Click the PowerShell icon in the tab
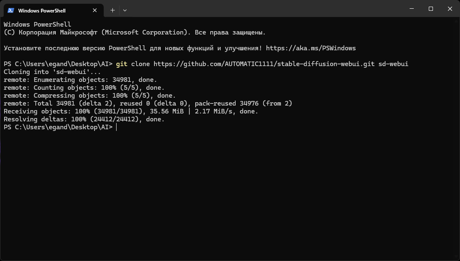Image resolution: width=460 pixels, height=261 pixels. pos(11,10)
